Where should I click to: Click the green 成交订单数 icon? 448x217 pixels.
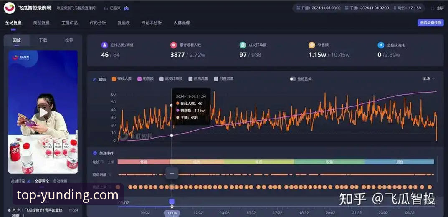coord(243,45)
